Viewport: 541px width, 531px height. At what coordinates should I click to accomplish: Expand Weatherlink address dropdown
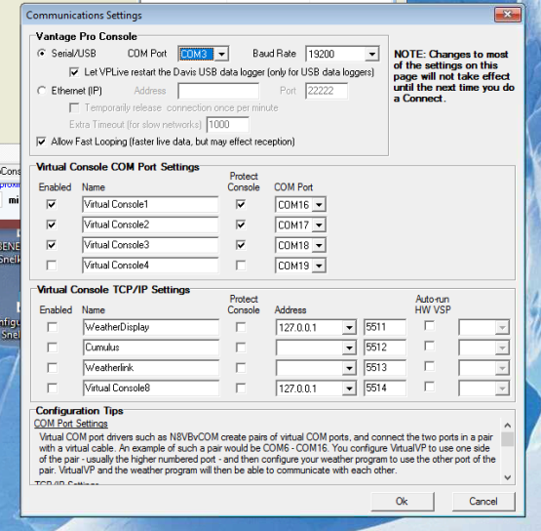coord(349,368)
